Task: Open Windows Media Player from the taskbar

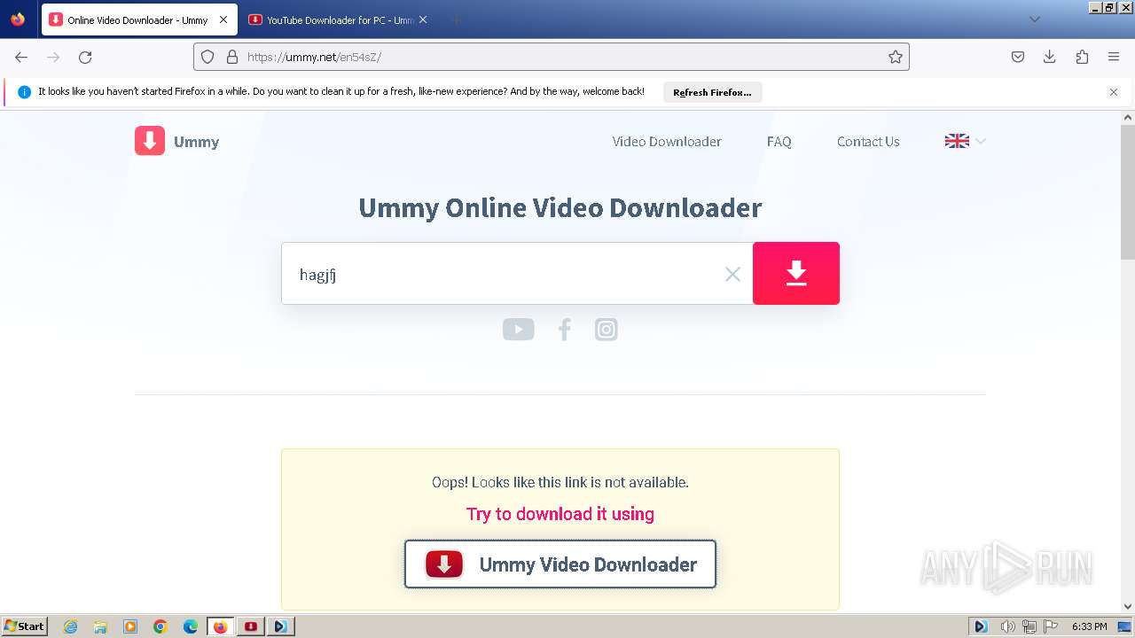Action: (130, 626)
